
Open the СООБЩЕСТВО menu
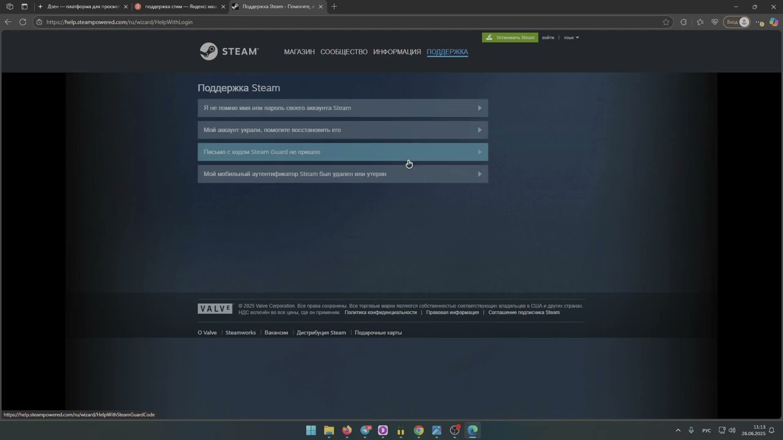(x=344, y=52)
